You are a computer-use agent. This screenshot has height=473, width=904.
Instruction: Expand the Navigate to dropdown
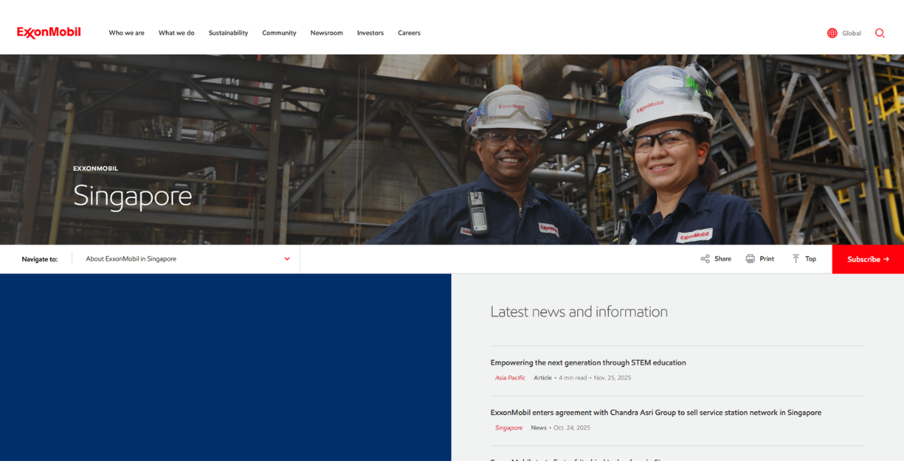tap(186, 259)
